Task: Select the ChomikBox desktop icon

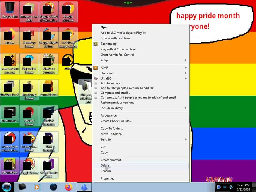Action: click(10, 166)
